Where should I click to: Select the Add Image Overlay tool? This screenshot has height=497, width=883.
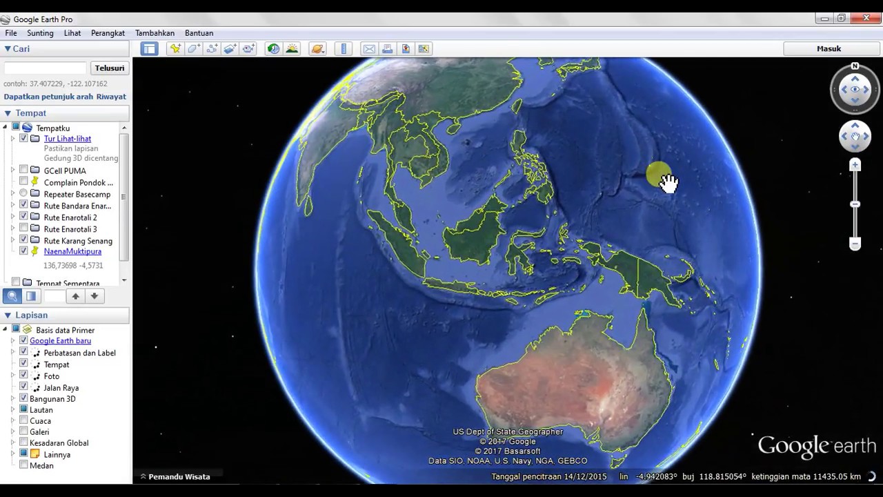230,49
